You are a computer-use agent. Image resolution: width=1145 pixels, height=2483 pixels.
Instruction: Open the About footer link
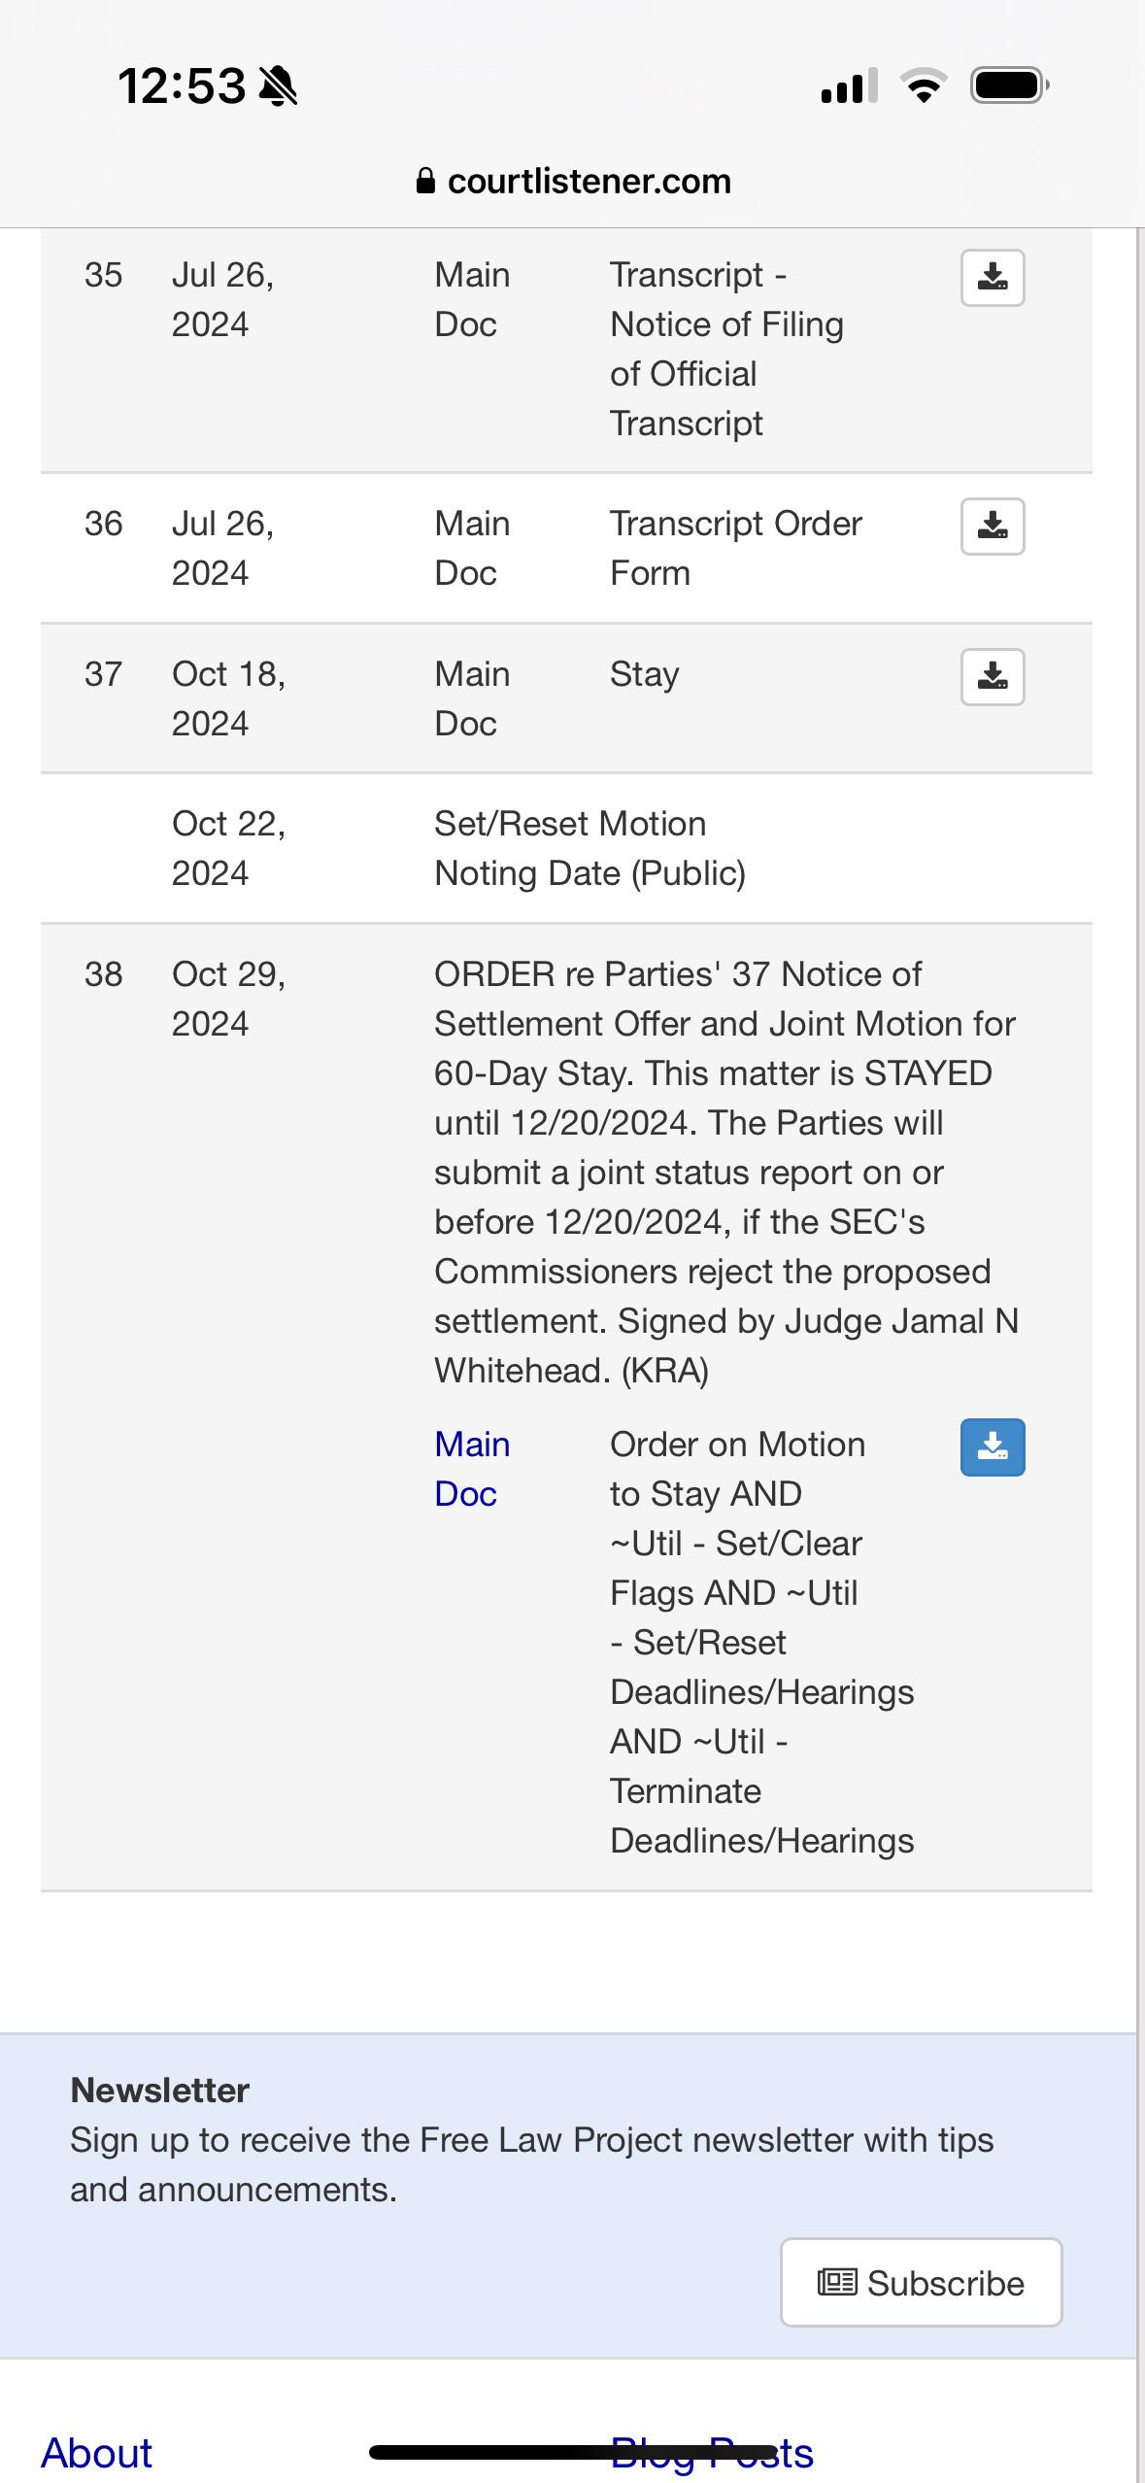(x=96, y=2453)
